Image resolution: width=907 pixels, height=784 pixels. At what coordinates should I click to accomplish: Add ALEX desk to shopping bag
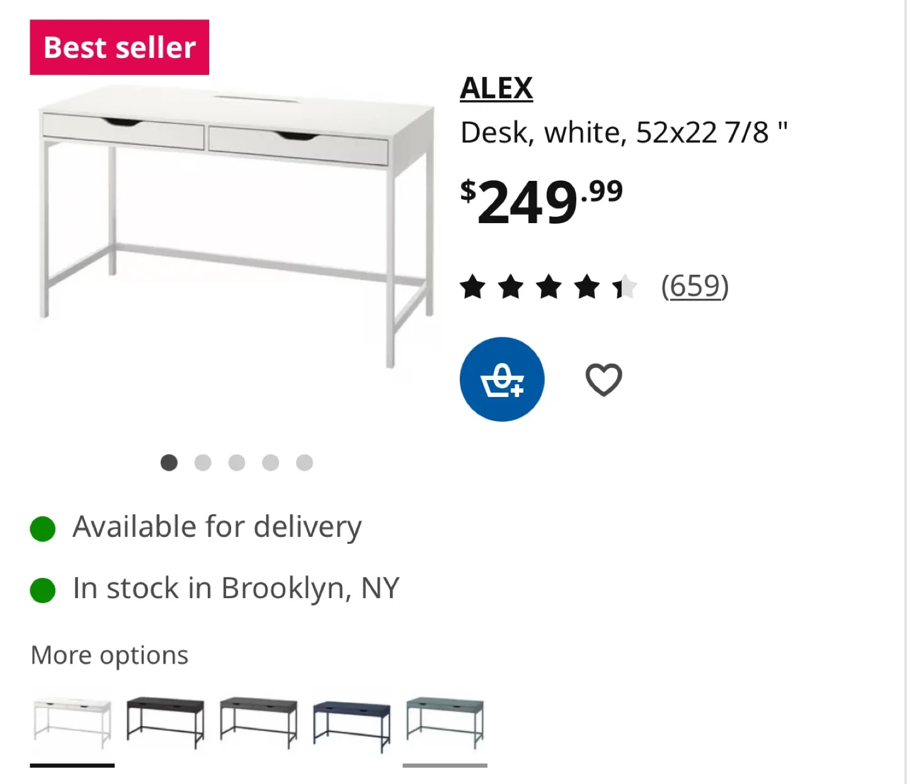click(502, 379)
